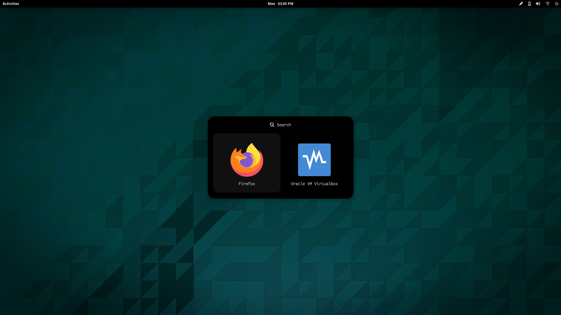Click the Search text field
Image resolution: width=561 pixels, height=315 pixels.
pos(284,125)
